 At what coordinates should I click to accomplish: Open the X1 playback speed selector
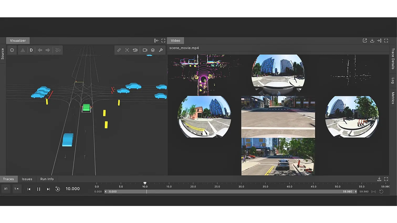(6, 189)
